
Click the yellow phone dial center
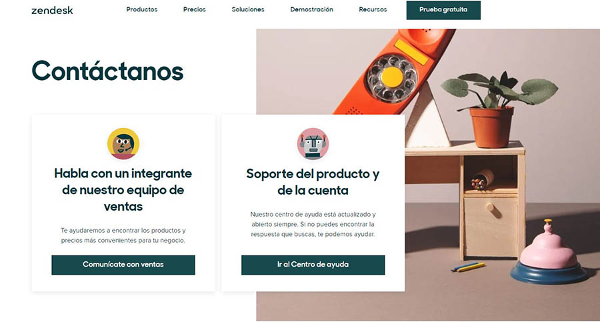(x=392, y=77)
